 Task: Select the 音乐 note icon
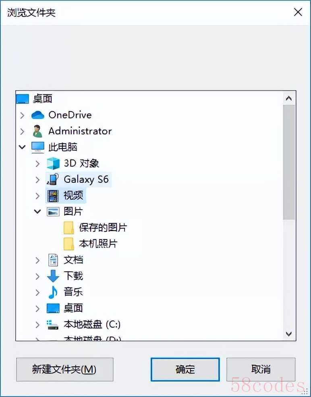pos(53,292)
